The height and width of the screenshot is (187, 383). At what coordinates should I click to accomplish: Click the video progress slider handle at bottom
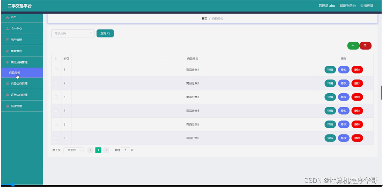pyautogui.click(x=13, y=185)
